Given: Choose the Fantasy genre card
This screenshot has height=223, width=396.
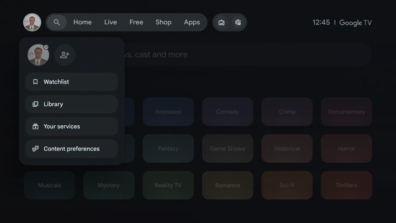Looking at the screenshot, I should point(168,148).
